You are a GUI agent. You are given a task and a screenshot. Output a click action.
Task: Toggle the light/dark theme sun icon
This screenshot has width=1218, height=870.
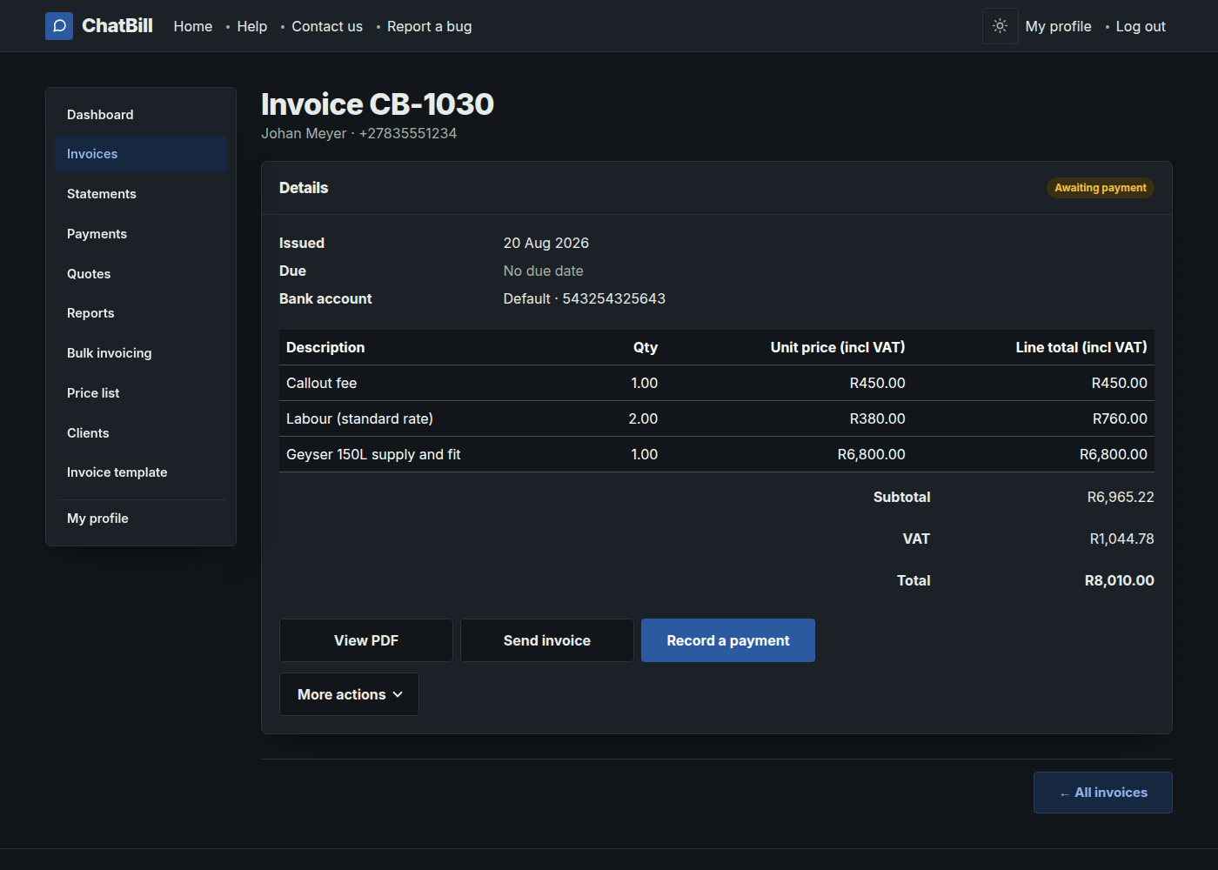pyautogui.click(x=1000, y=26)
